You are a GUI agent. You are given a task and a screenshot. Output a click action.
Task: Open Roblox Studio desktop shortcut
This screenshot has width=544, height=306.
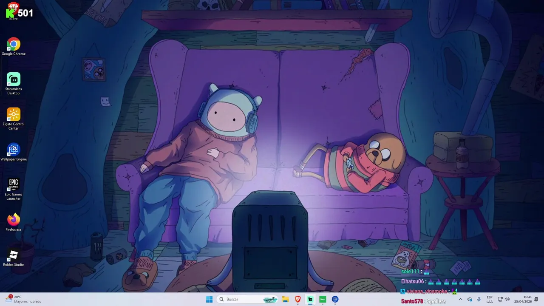(x=13, y=258)
